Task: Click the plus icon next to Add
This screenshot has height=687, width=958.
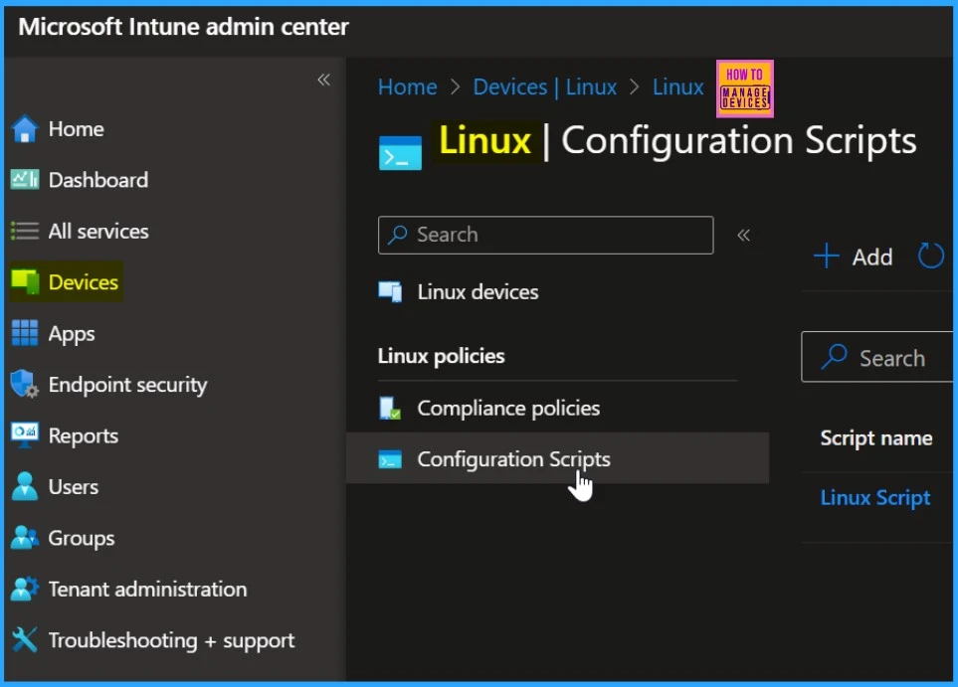Action: click(x=826, y=256)
